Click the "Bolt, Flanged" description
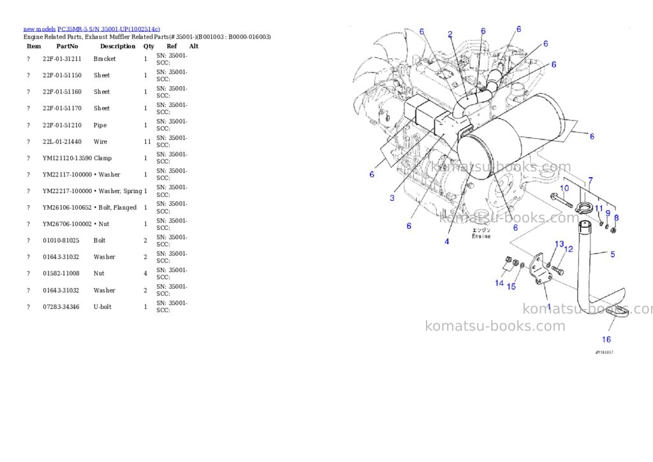Screen dimensions: 653x462 (117, 208)
